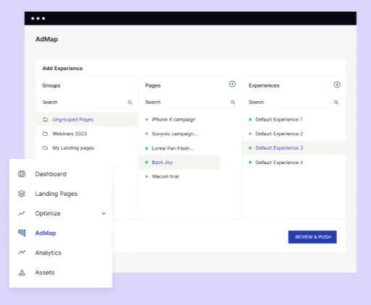Click the Dashboard sidebar icon

tap(22, 174)
